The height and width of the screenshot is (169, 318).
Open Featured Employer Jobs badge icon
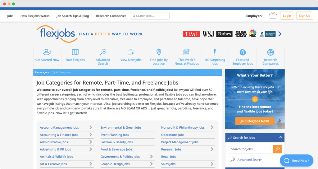[x=243, y=52]
